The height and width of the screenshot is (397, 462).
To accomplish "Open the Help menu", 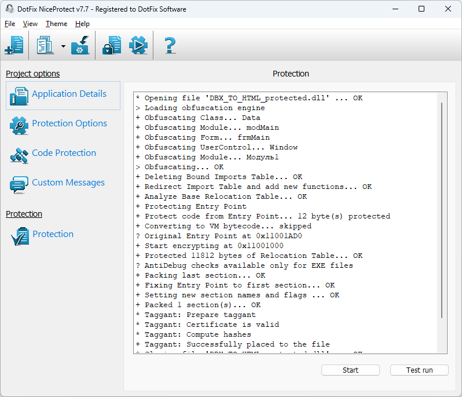I will (82, 24).
